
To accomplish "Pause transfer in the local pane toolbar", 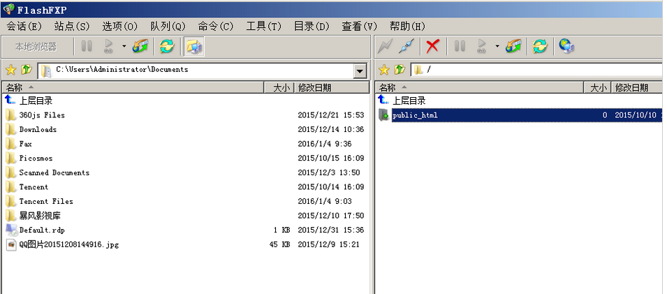I will tap(87, 46).
